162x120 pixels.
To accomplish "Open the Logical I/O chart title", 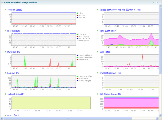I will pos(13,73).
